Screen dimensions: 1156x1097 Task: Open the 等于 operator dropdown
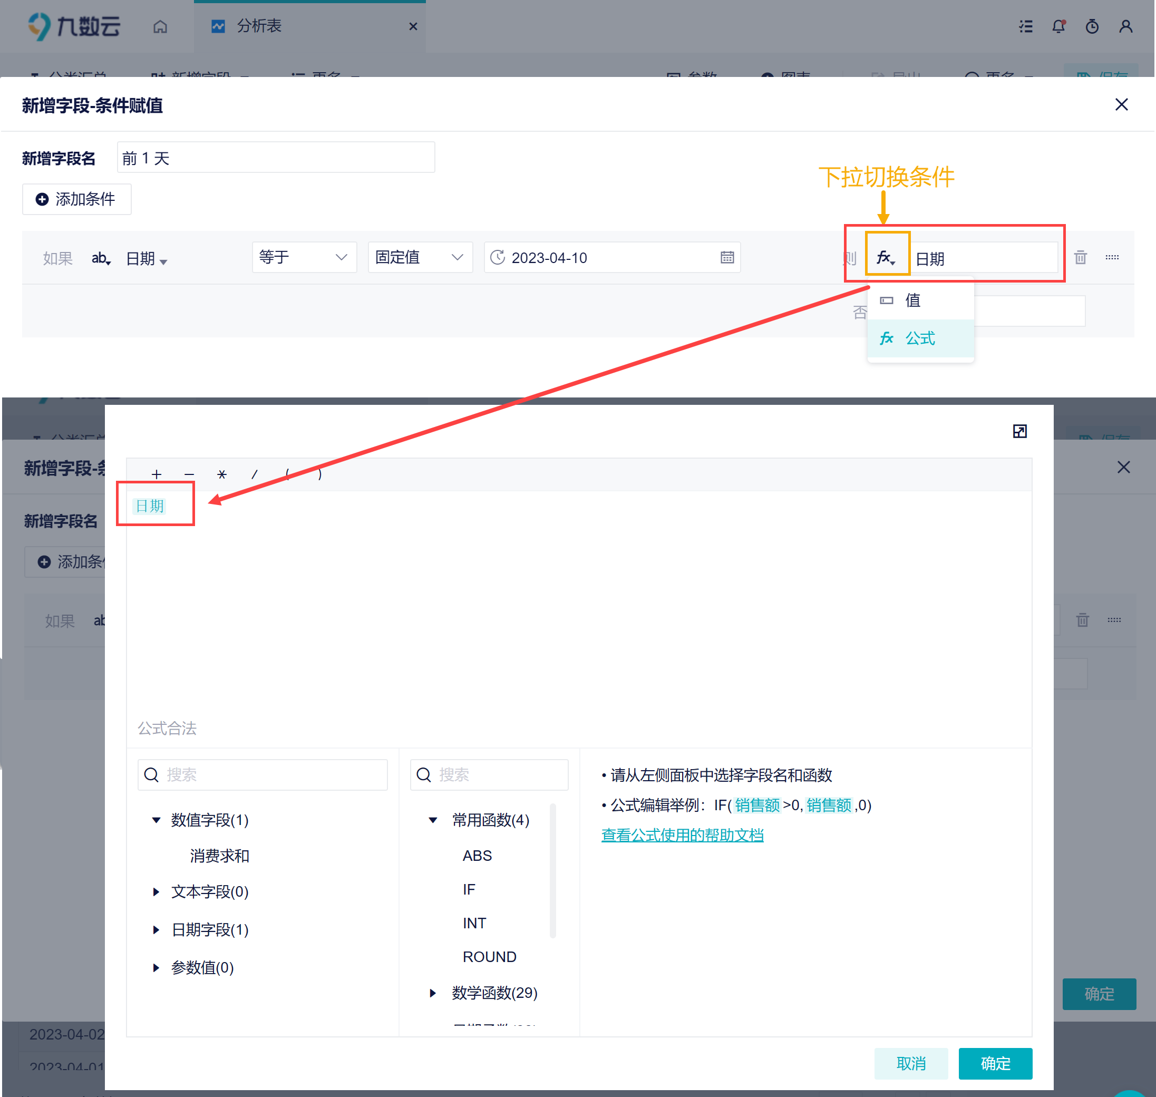coord(304,257)
